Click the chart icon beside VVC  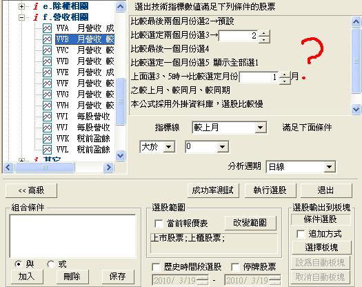[x=47, y=50]
